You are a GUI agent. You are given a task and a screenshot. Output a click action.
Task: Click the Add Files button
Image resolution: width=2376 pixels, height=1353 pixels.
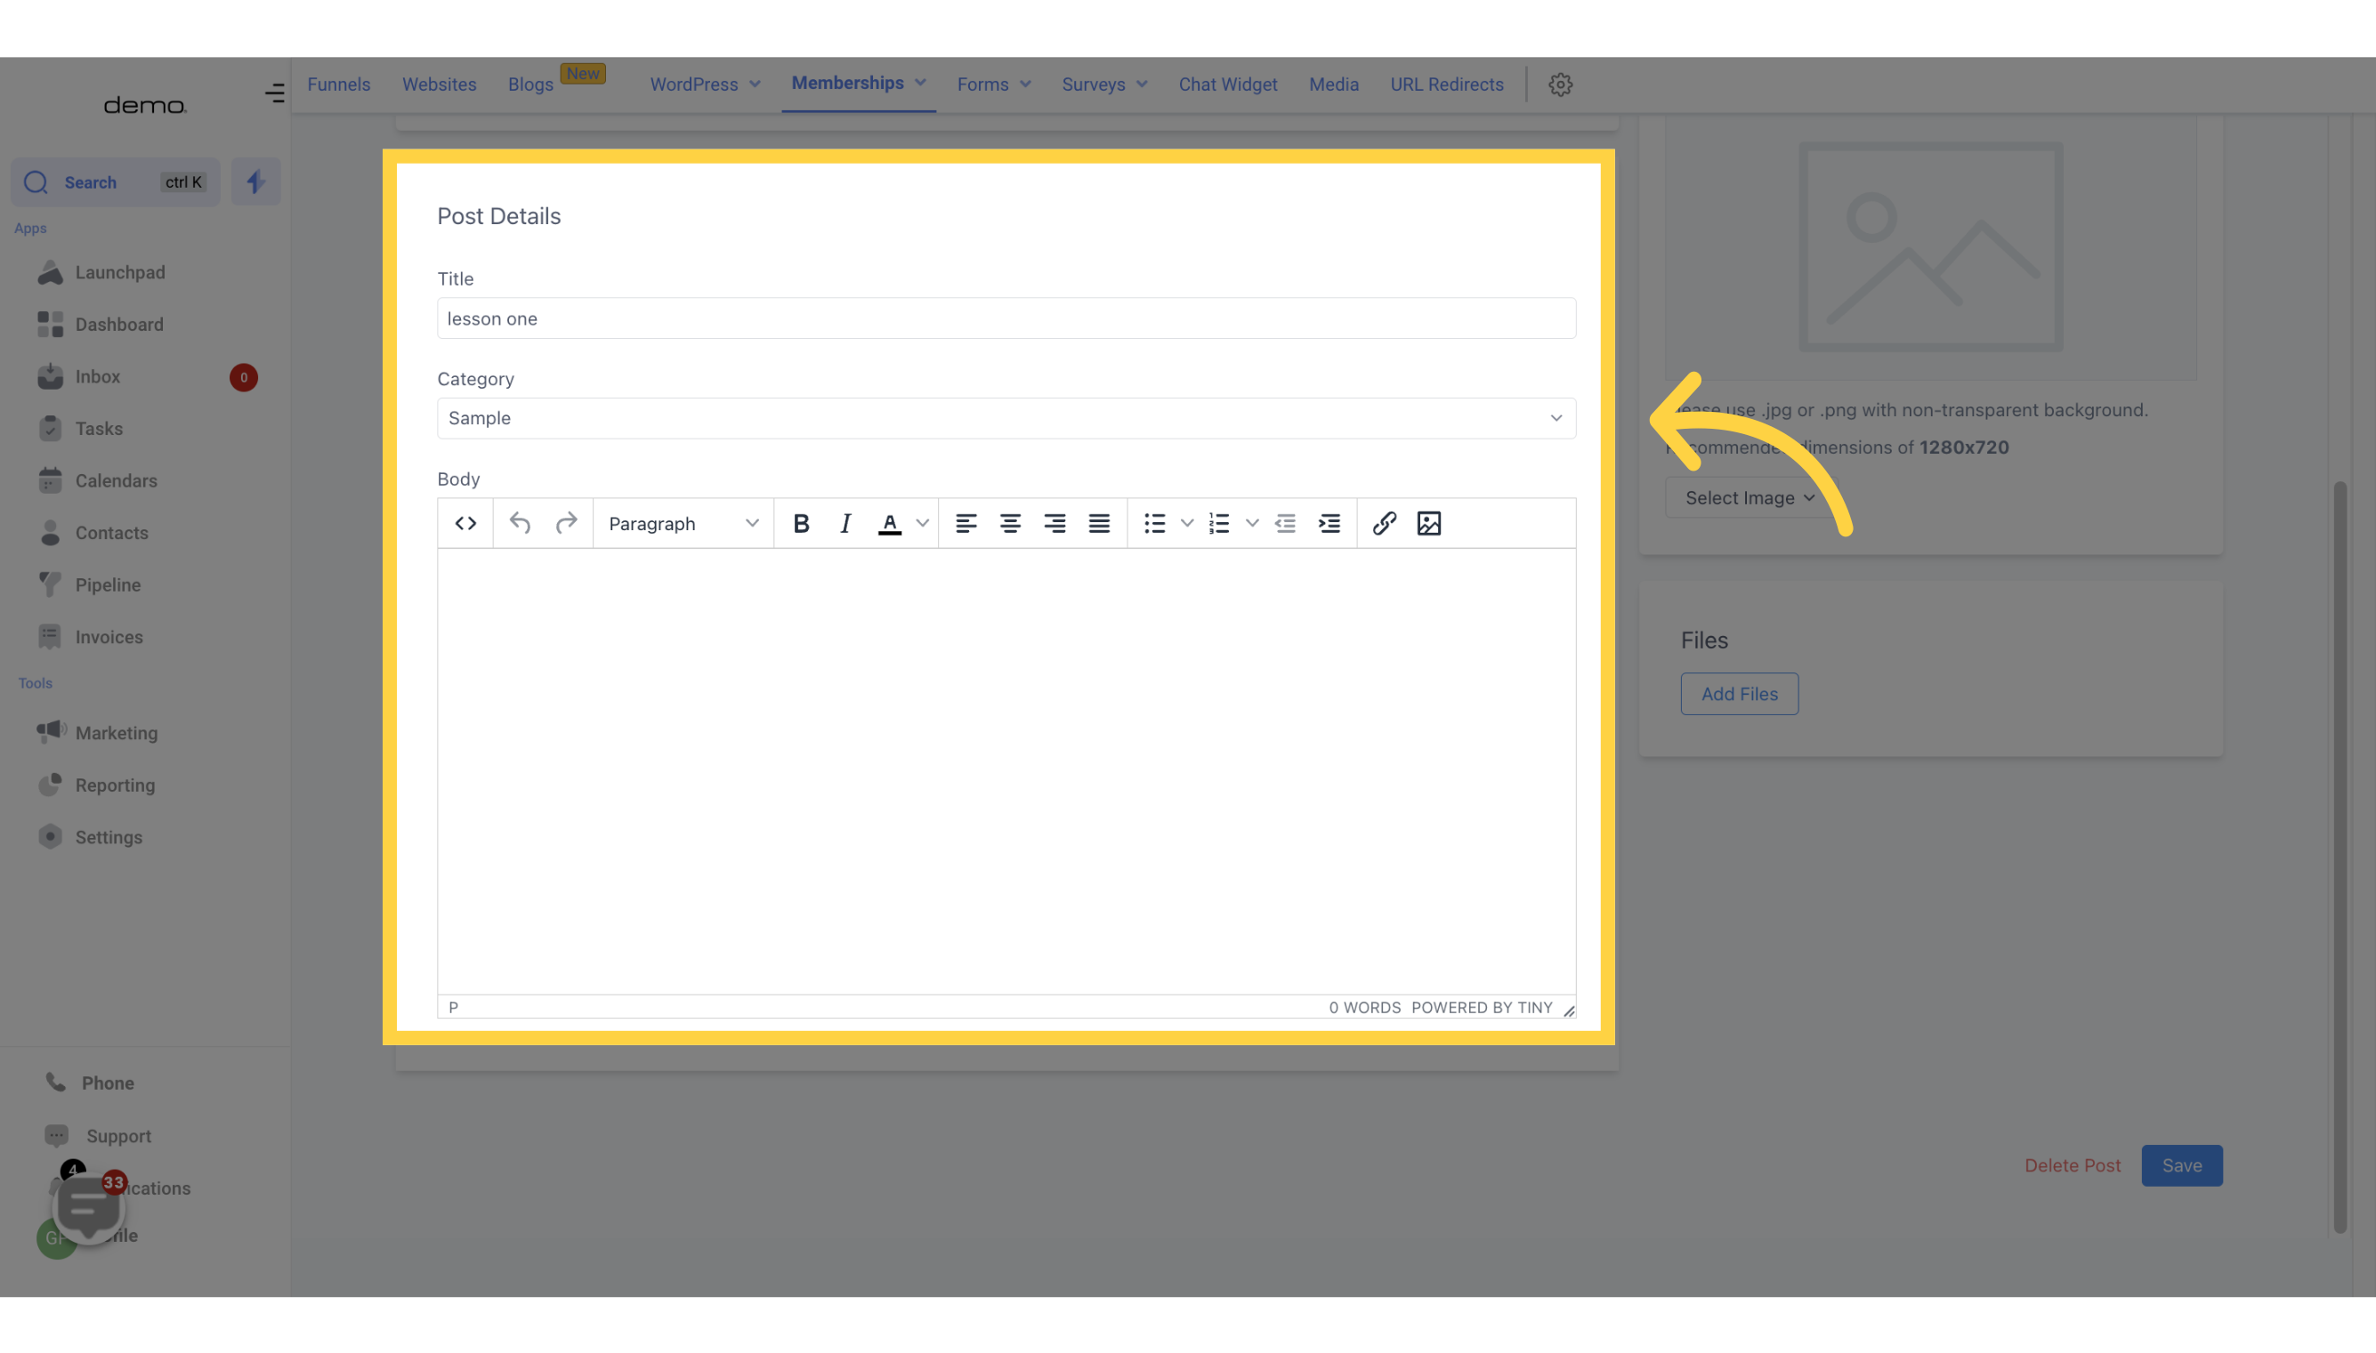(x=1738, y=692)
